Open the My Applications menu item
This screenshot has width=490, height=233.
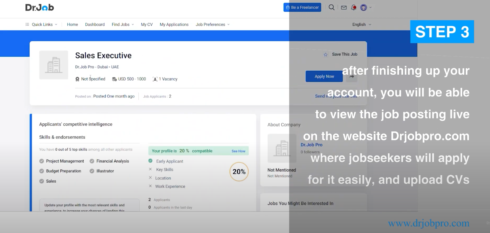[174, 24]
